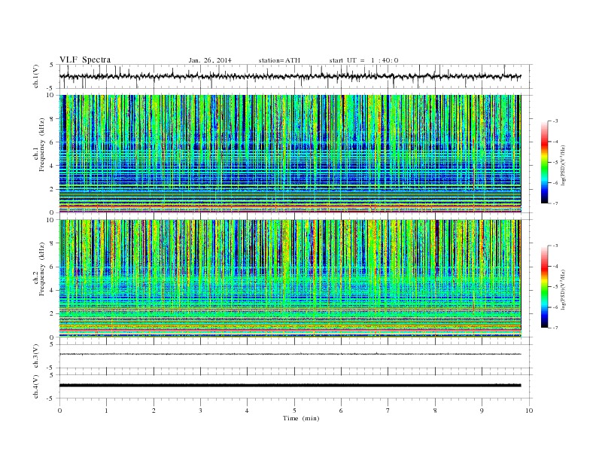Click the ch.3 voltage waveform trace
Viewport: 596px width, 461px height.
click(x=290, y=354)
